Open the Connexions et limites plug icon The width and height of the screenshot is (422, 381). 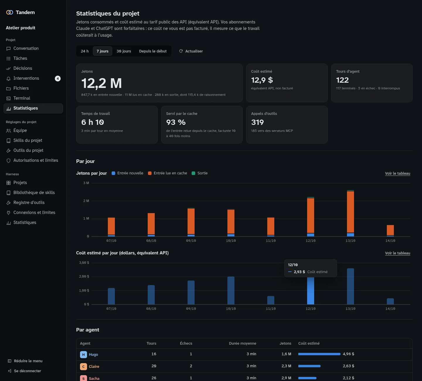[8, 213]
